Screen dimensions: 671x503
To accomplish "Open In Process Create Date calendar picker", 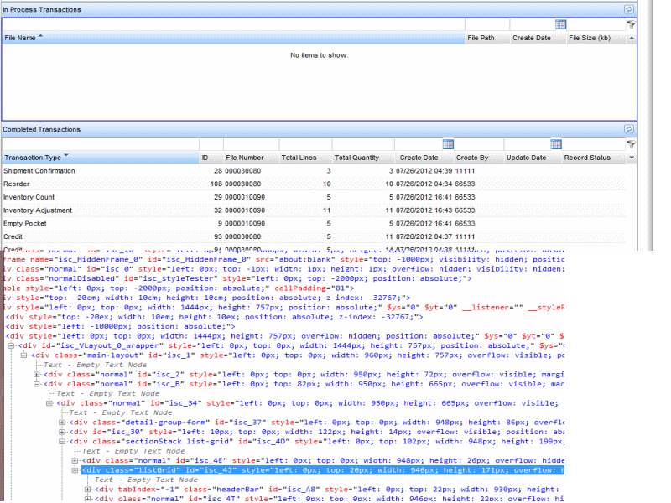I will [x=560, y=24].
